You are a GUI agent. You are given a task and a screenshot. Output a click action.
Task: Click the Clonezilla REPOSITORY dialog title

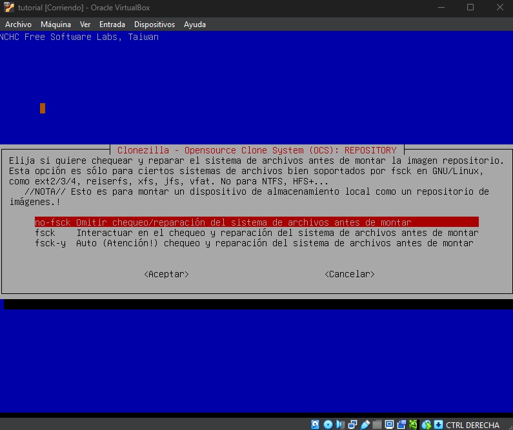click(x=257, y=150)
